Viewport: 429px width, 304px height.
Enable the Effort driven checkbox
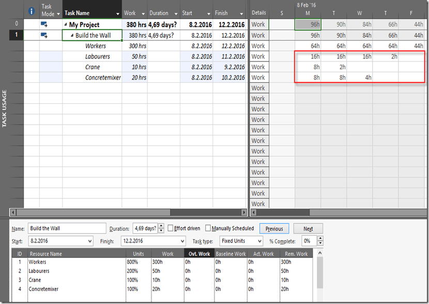[x=171, y=229]
